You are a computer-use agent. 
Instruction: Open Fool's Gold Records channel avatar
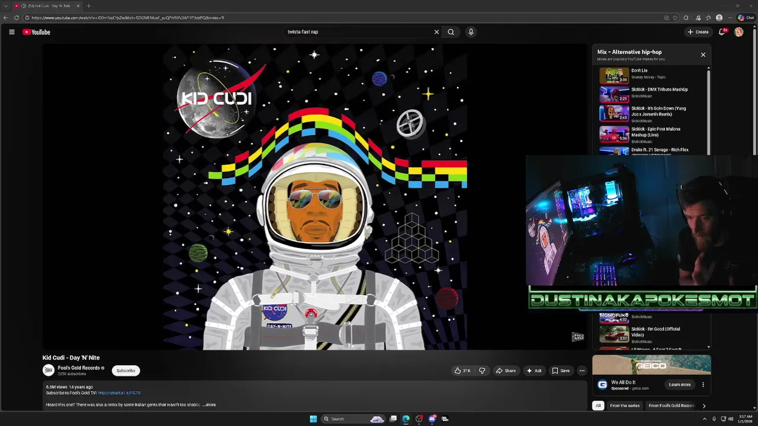[49, 370]
